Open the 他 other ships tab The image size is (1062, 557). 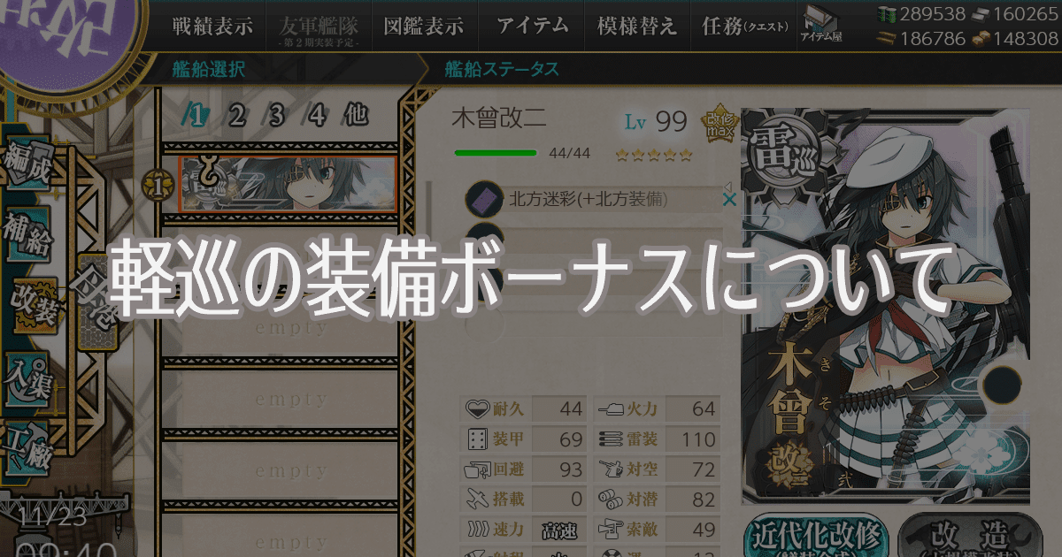click(357, 115)
